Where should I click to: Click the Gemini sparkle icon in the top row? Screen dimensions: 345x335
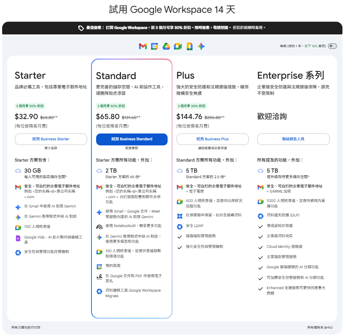pyautogui.click(x=201, y=46)
